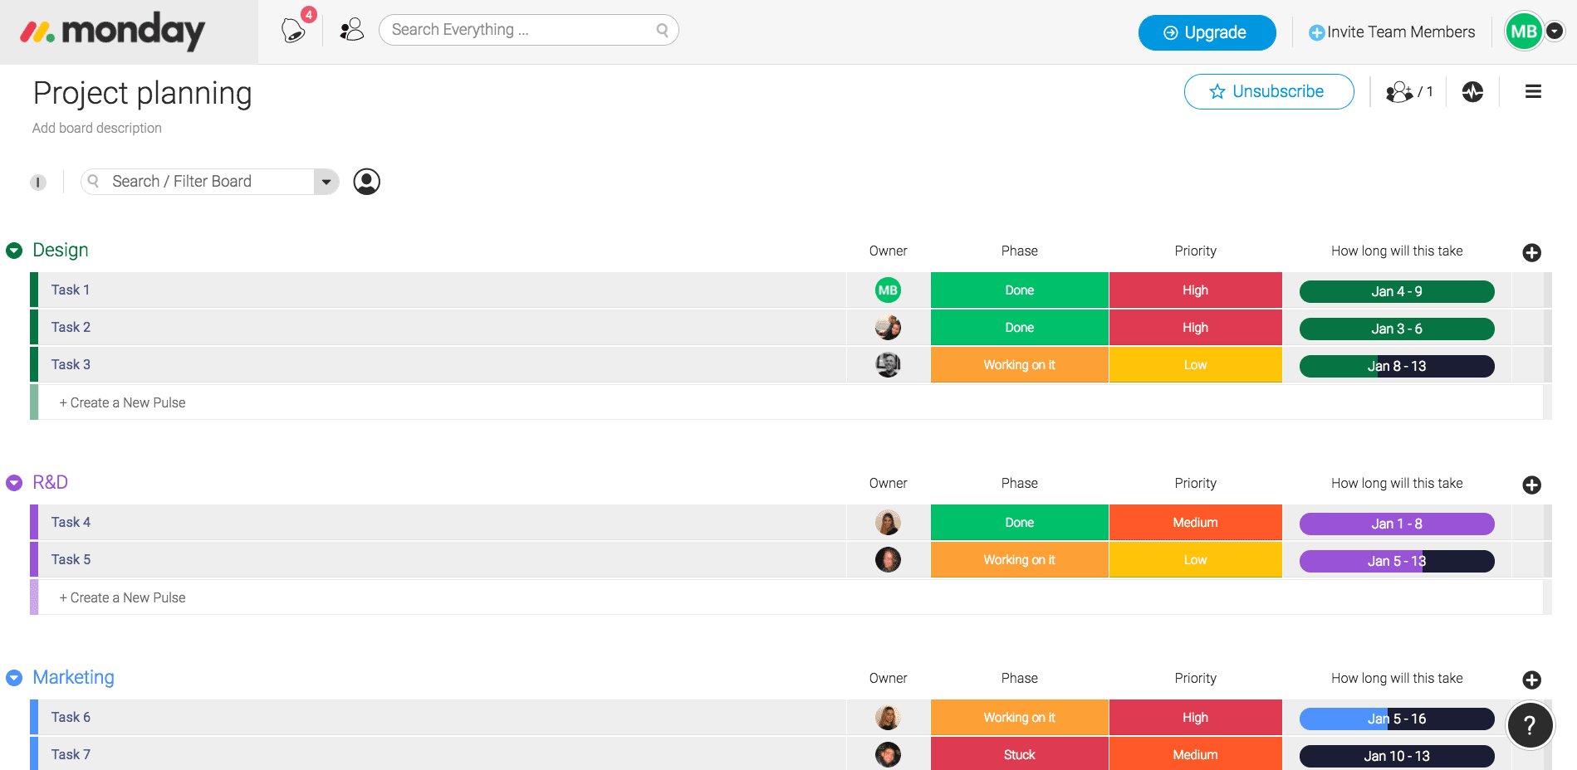This screenshot has width=1577, height=770.
Task: Click the Search Everything field
Action: pos(521,30)
